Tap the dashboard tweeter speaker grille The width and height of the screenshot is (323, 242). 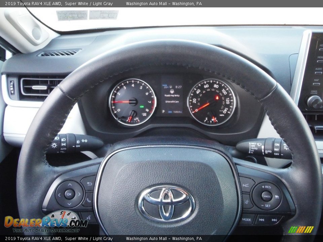tap(36, 34)
